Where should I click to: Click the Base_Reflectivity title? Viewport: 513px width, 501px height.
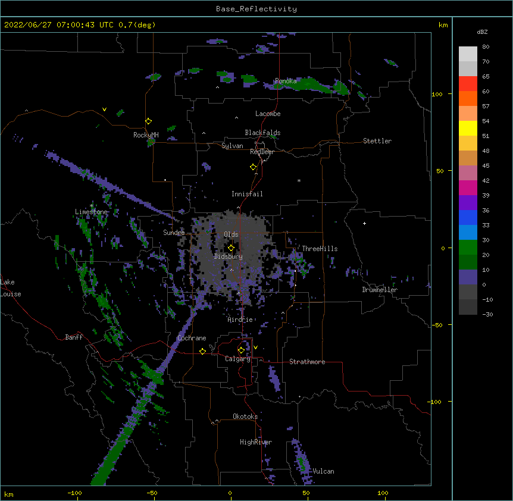click(x=256, y=9)
